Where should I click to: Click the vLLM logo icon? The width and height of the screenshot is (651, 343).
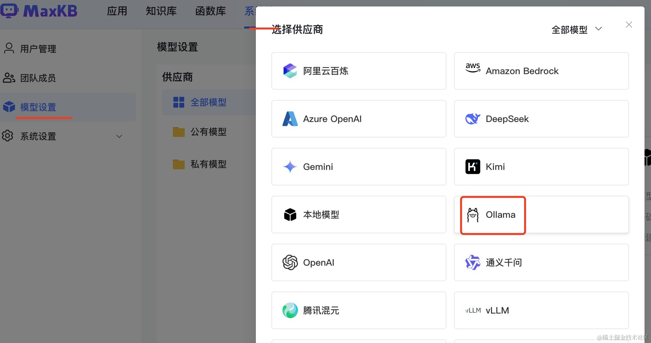[x=473, y=310]
